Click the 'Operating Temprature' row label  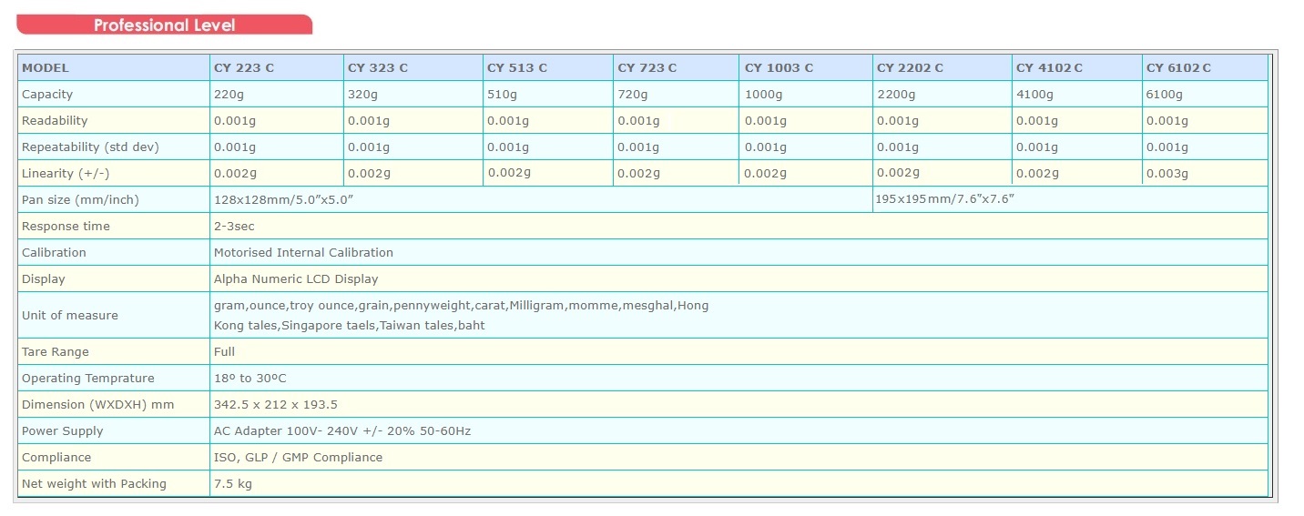pos(88,379)
